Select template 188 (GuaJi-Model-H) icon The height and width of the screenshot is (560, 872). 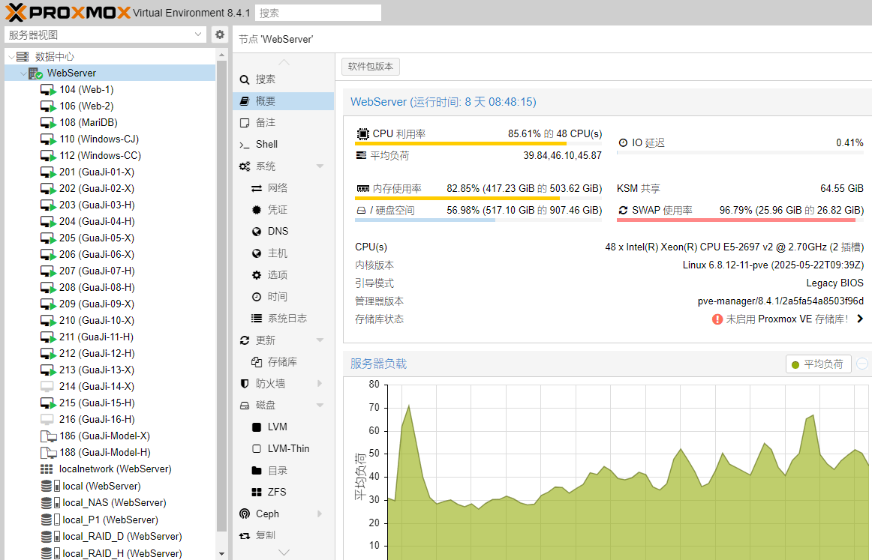(48, 453)
